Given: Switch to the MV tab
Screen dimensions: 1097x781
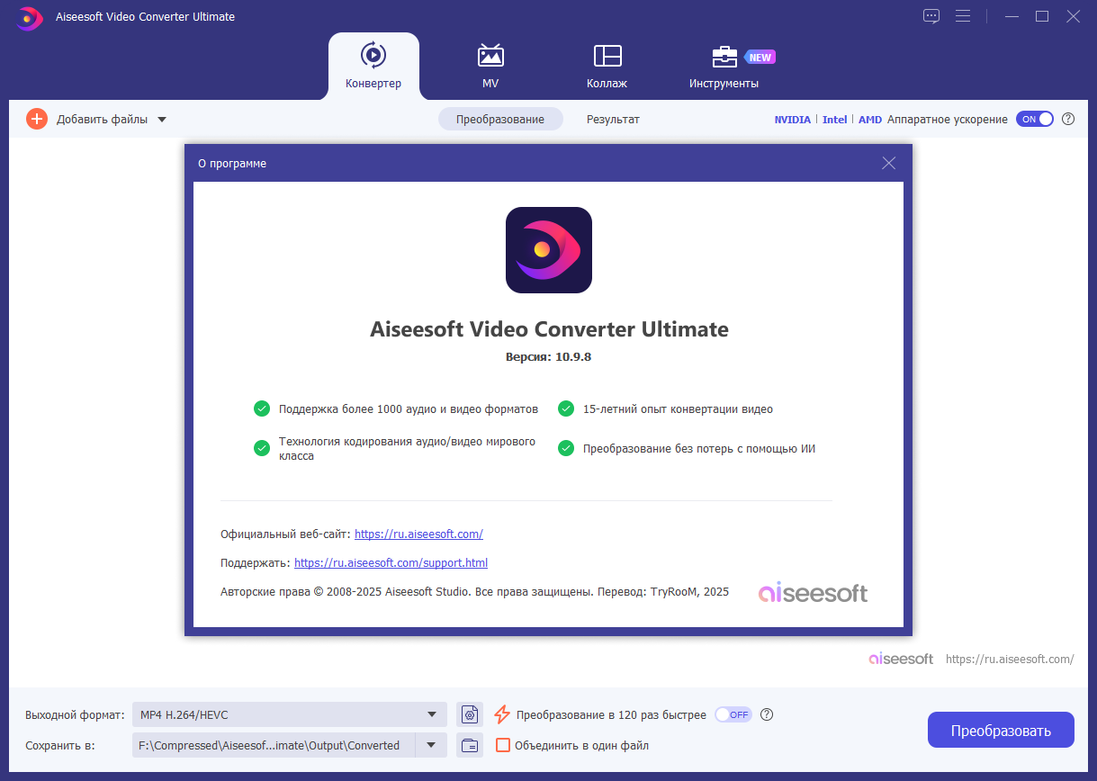Looking at the screenshot, I should 490,66.
